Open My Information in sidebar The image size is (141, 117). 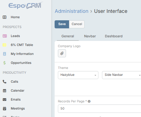pyautogui.click(x=22, y=54)
